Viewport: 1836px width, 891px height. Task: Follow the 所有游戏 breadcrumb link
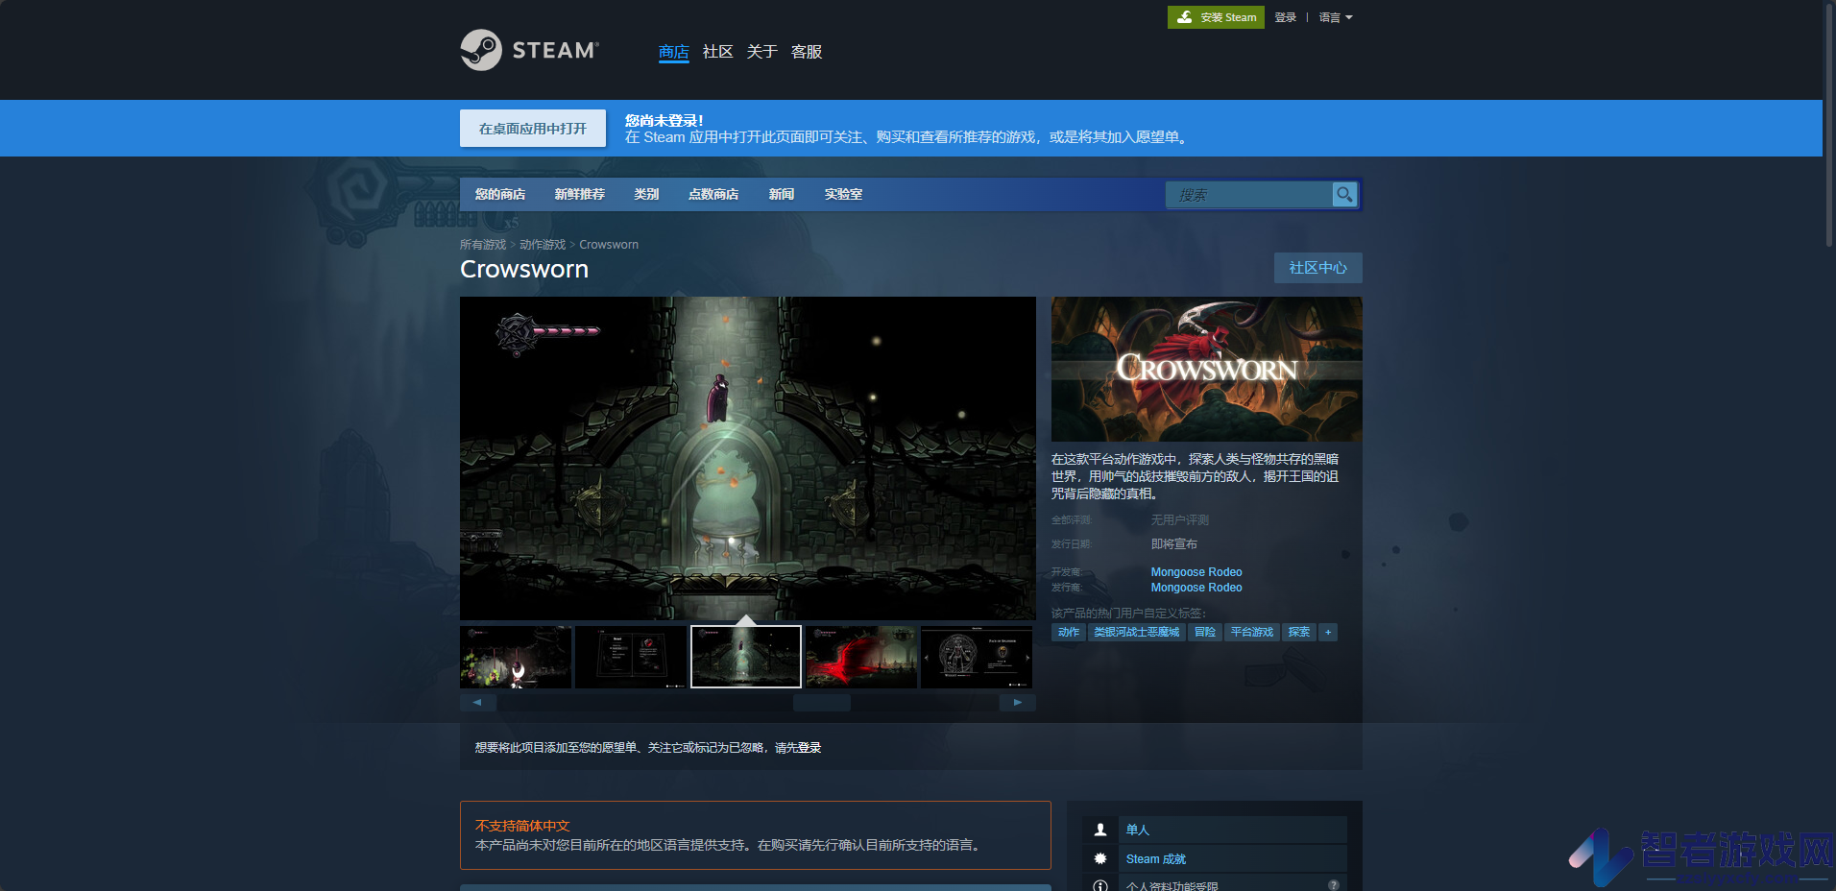[483, 245]
